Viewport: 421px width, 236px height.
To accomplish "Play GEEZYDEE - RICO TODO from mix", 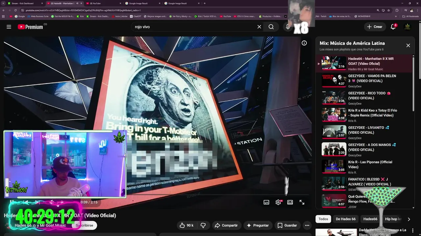I will tap(364, 98).
